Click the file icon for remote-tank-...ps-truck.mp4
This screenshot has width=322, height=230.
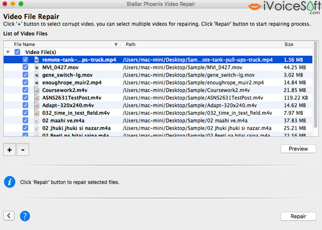click(37, 60)
